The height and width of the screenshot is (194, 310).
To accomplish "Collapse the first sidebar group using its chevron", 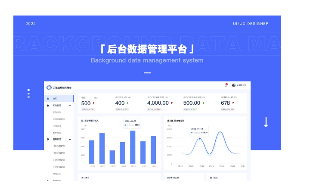I will [70, 105].
